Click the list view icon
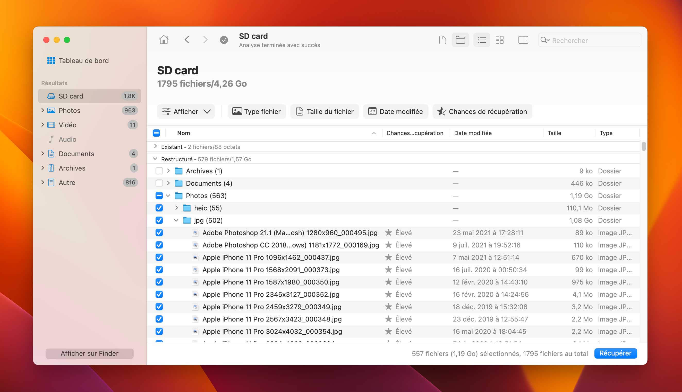Image resolution: width=682 pixels, height=392 pixels. tap(481, 40)
